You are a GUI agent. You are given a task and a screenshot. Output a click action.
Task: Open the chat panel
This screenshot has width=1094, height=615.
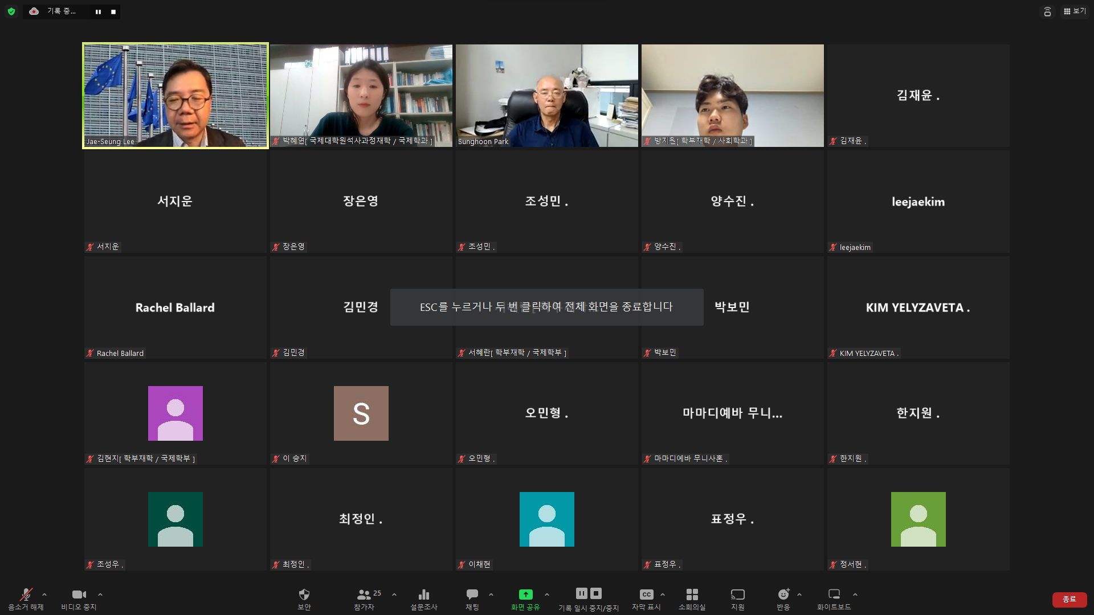472,595
